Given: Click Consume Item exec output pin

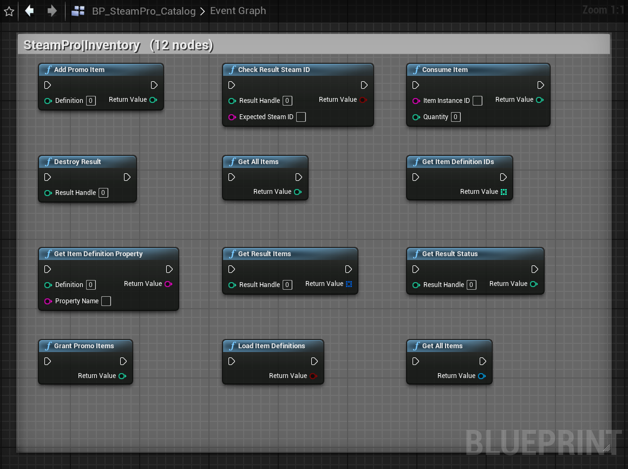Looking at the screenshot, I should pos(541,85).
